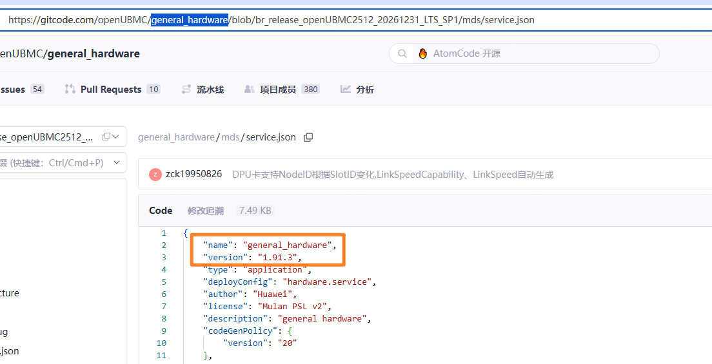Select the Code view tab
This screenshot has width=712, height=364.
point(161,211)
